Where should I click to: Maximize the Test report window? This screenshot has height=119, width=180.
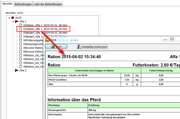click(x=172, y=39)
